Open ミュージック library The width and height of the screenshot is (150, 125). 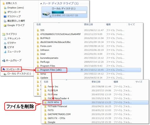pyautogui.click(x=12, y=52)
